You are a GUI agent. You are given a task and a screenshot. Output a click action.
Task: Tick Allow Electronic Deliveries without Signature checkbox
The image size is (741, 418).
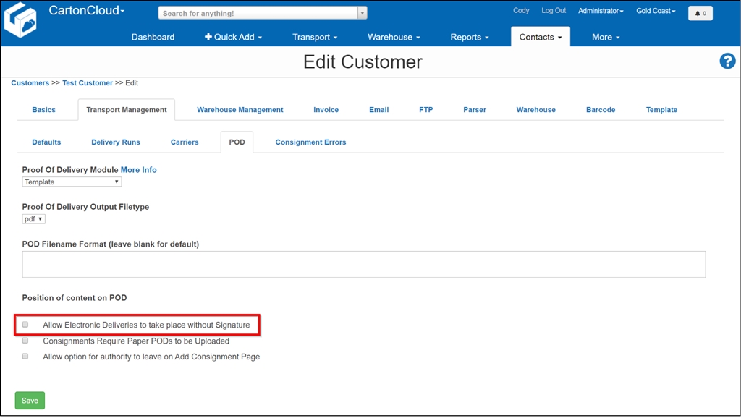tap(25, 325)
